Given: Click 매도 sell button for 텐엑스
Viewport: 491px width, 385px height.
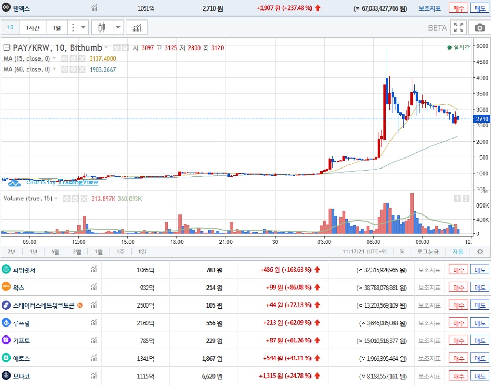Looking at the screenshot, I should point(480,8).
